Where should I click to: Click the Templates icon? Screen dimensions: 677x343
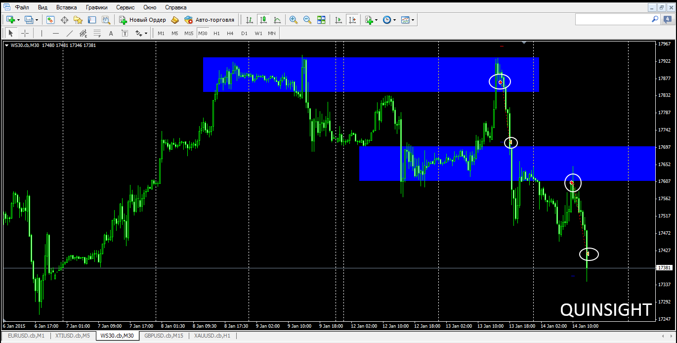tap(405, 20)
